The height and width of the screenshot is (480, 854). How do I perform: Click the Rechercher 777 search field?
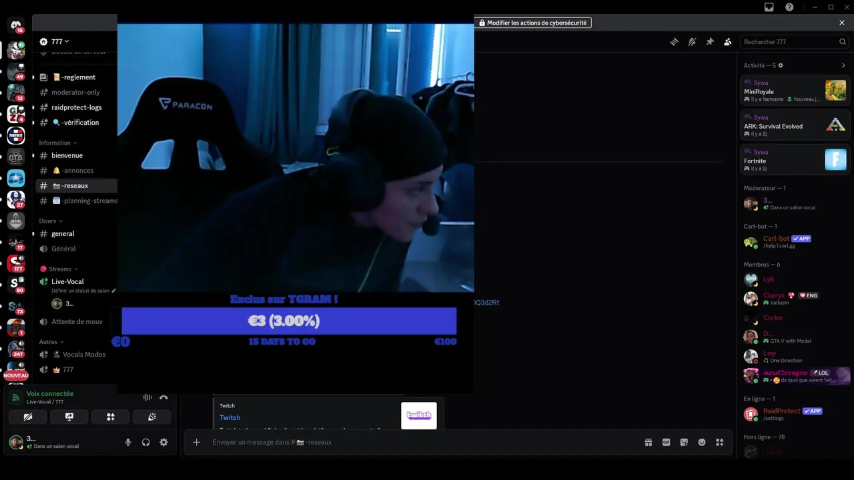coord(795,41)
